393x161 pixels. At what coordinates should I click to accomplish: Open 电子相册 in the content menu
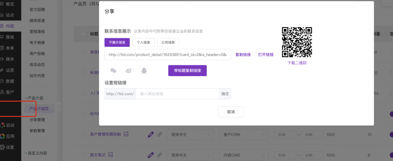coord(37,43)
